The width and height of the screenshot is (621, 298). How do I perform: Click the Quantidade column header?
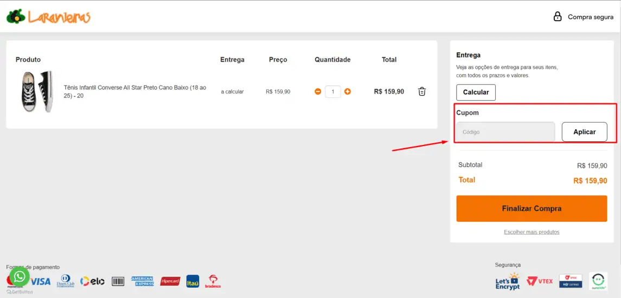click(332, 59)
